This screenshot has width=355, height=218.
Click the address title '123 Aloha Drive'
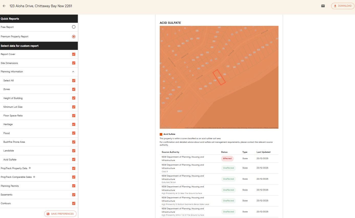(x=41, y=6)
